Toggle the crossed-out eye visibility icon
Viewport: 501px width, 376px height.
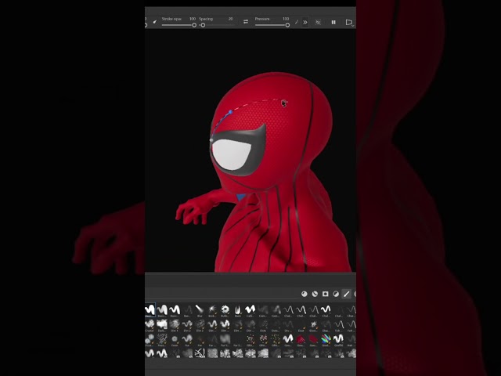(318, 22)
